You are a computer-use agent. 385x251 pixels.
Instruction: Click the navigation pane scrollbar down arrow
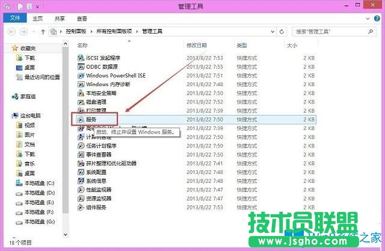[66, 234]
